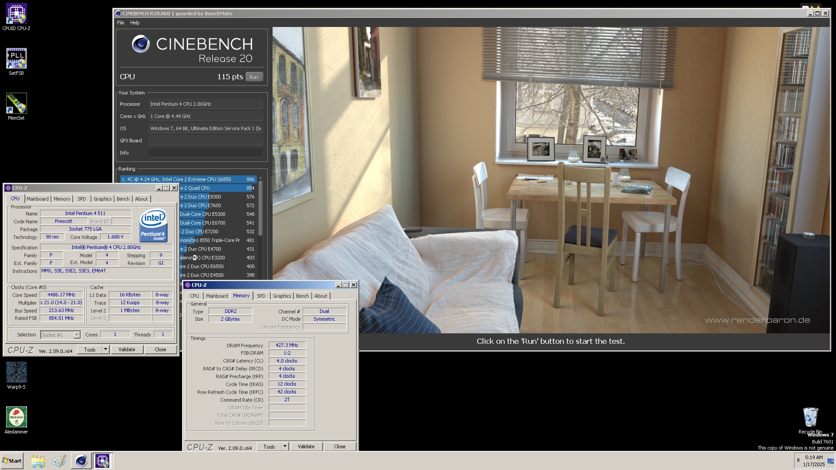The width and height of the screenshot is (836, 470).
Task: Click the Channel # Dual value
Action: click(x=324, y=311)
